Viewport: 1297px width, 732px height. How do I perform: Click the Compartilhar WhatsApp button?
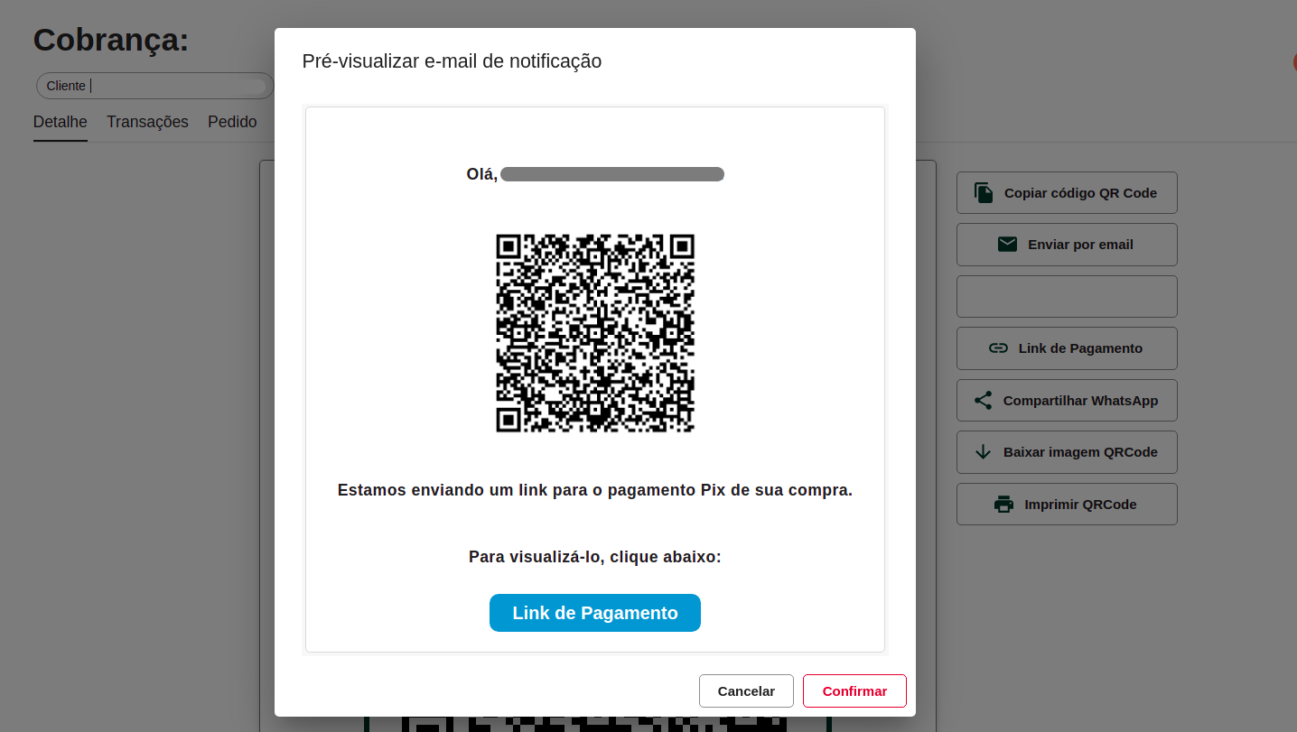click(x=1067, y=400)
